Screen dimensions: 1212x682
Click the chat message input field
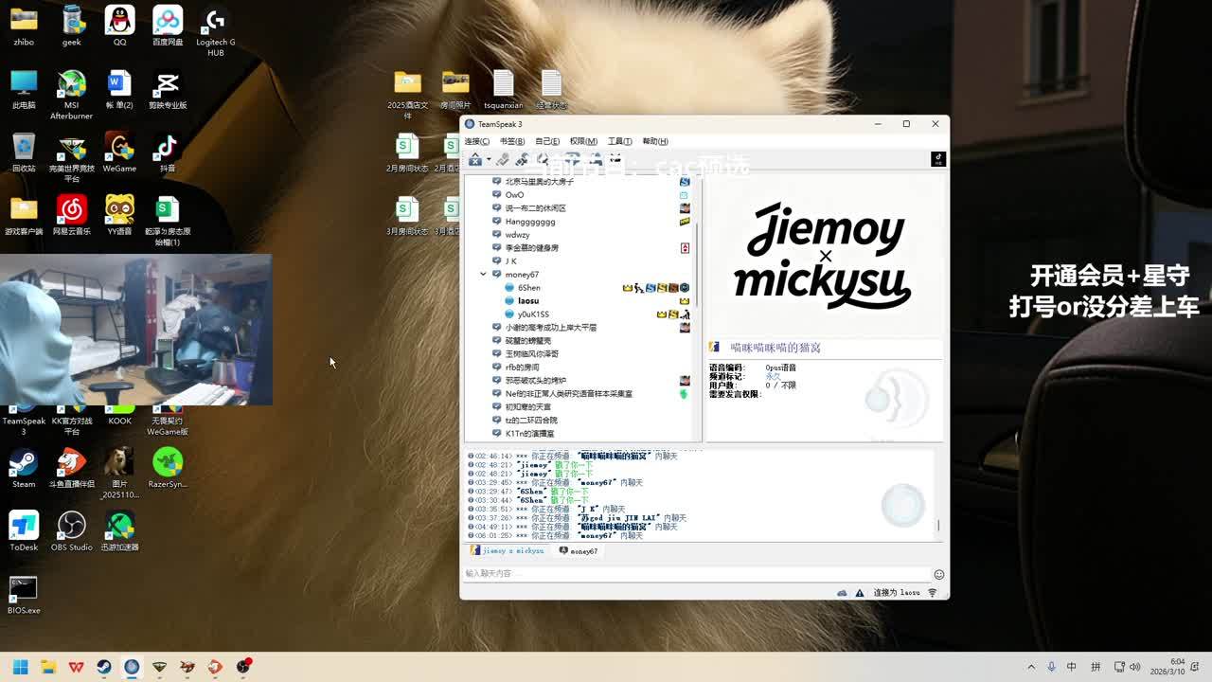click(x=696, y=574)
